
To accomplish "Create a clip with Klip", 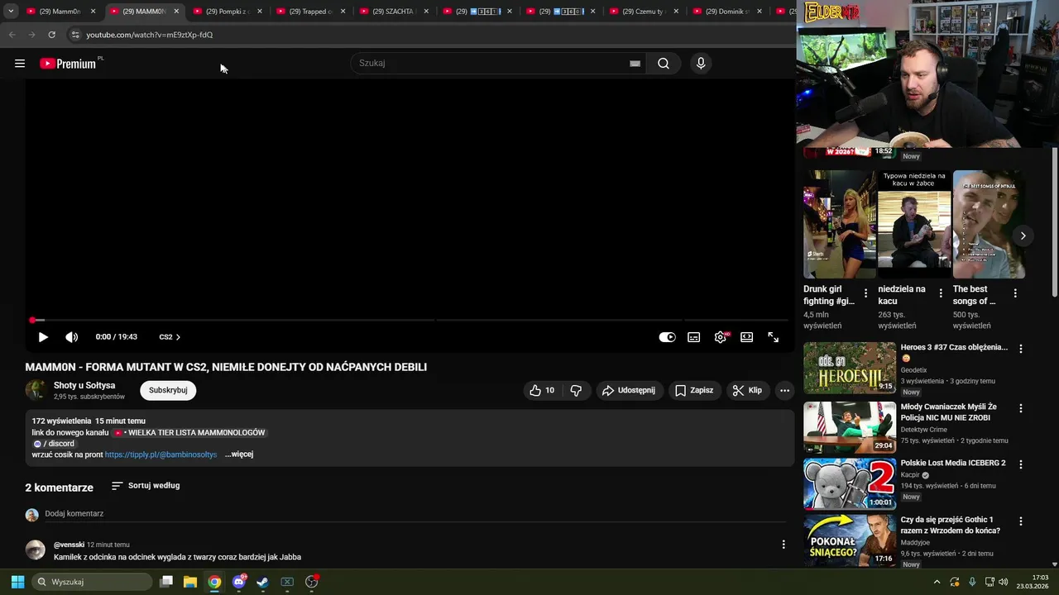I will tap(748, 390).
